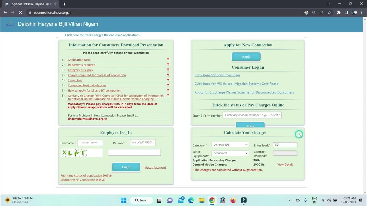Share this page via share icon

[321, 13]
